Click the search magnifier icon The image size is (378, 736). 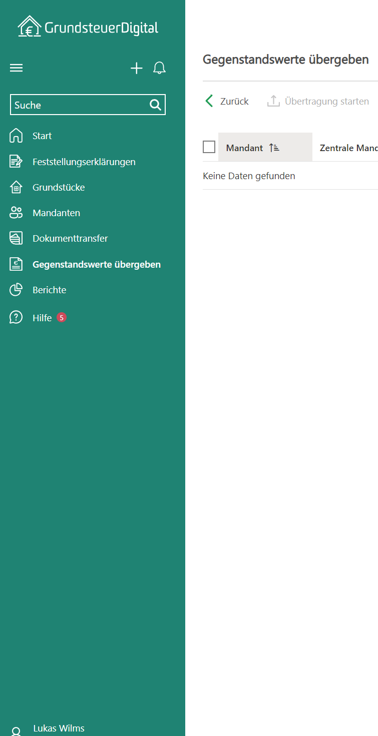coord(155,105)
